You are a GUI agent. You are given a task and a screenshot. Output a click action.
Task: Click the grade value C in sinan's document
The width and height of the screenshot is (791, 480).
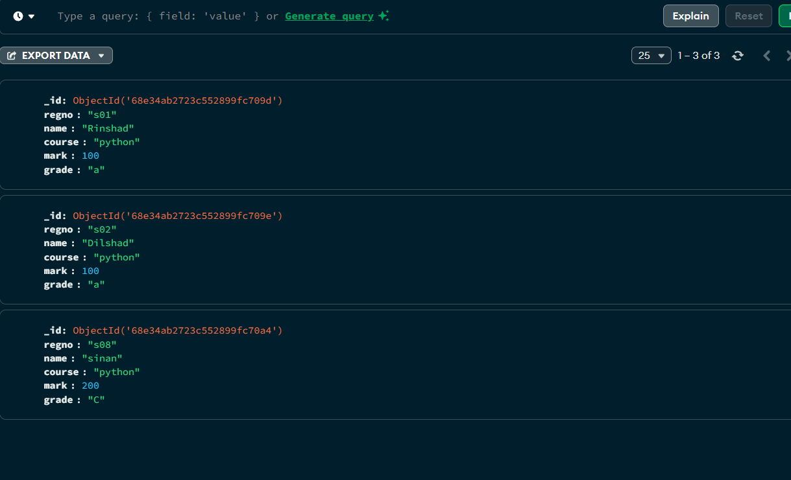pyautogui.click(x=95, y=400)
